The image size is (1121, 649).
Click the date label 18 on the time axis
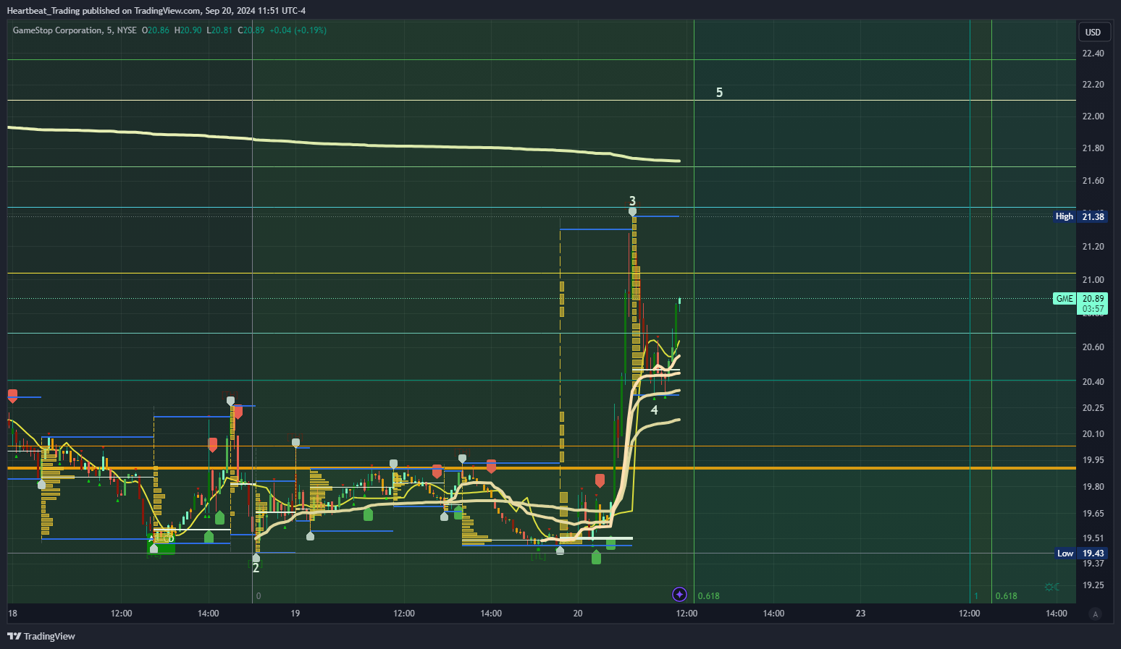tap(12, 614)
